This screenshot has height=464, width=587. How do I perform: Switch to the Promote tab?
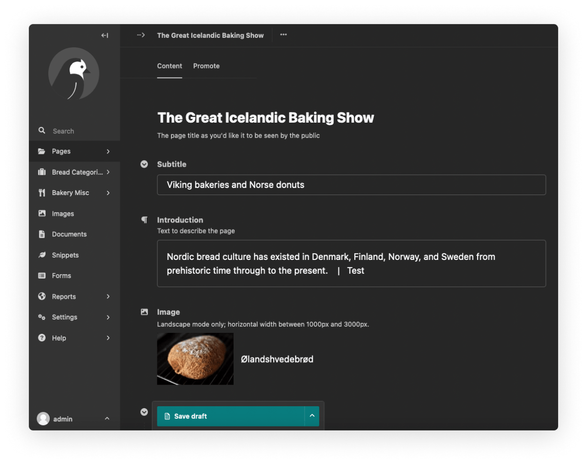(x=206, y=66)
